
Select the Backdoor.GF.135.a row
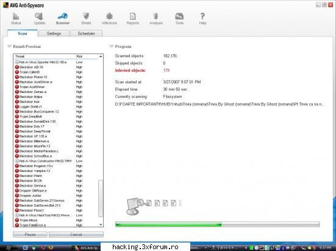coord(56,136)
